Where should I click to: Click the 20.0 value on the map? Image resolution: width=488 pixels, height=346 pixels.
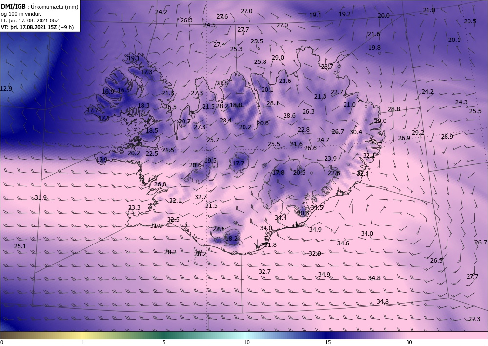pyautogui.click(x=384, y=16)
